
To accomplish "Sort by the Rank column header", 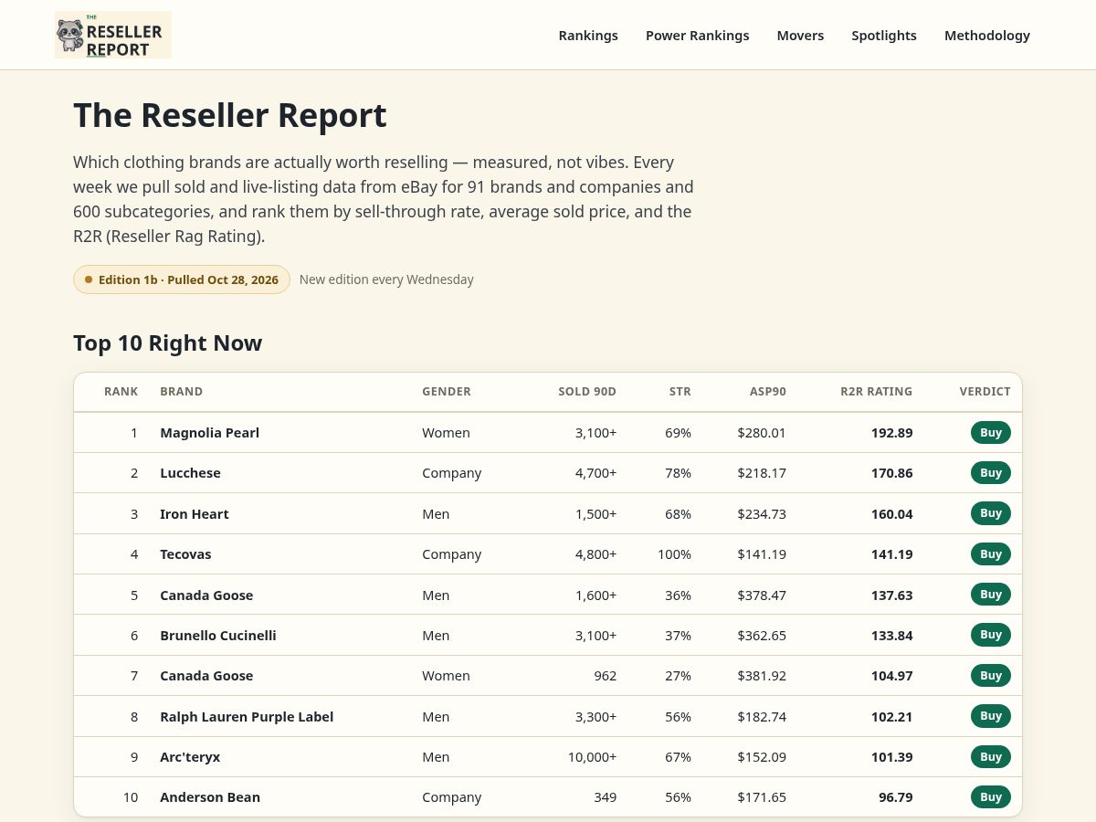I will 121,392.
